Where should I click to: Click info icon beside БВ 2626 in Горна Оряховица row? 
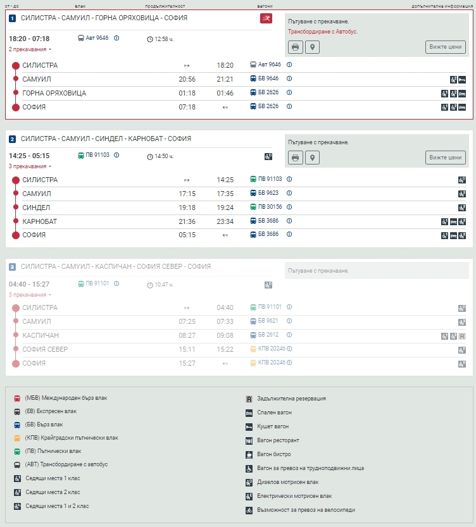[289, 93]
